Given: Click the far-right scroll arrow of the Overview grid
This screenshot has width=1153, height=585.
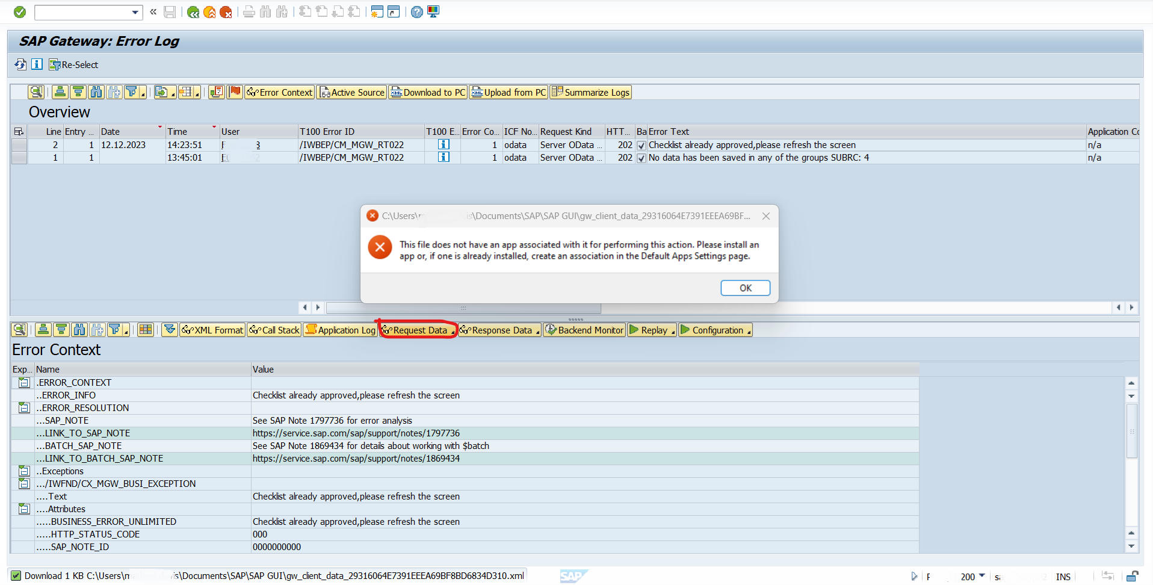Looking at the screenshot, I should (1131, 308).
